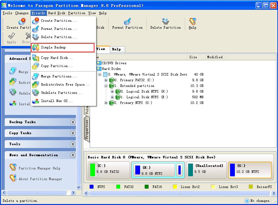Click Partition Manager Help icon
Image resolution: width=278 pixels, height=205 pixels.
click(x=13, y=168)
